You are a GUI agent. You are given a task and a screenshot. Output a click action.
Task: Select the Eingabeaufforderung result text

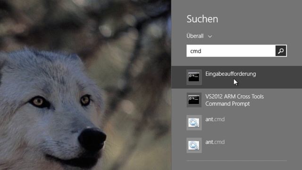tap(231, 74)
